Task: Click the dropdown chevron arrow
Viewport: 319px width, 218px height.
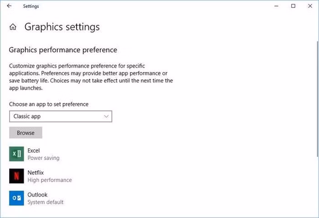Action: (x=107, y=116)
